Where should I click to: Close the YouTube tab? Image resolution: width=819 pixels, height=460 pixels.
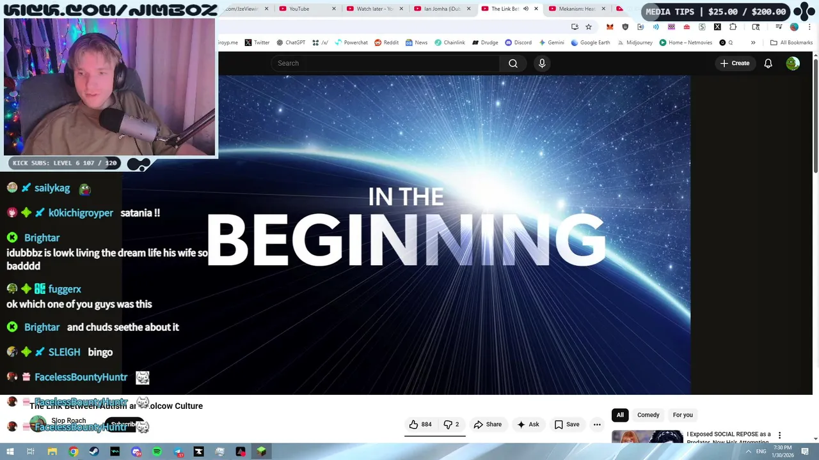point(333,9)
